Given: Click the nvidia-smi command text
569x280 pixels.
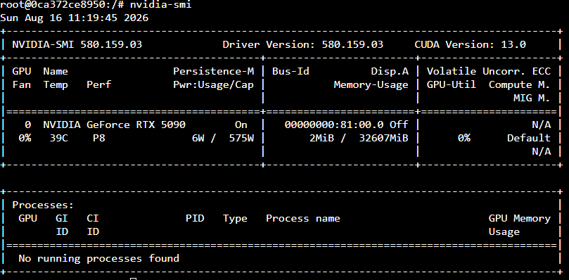Looking at the screenshot, I should click(160, 5).
